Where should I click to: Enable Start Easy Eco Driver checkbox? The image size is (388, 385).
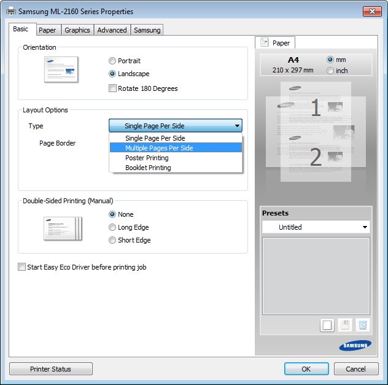tap(21, 267)
